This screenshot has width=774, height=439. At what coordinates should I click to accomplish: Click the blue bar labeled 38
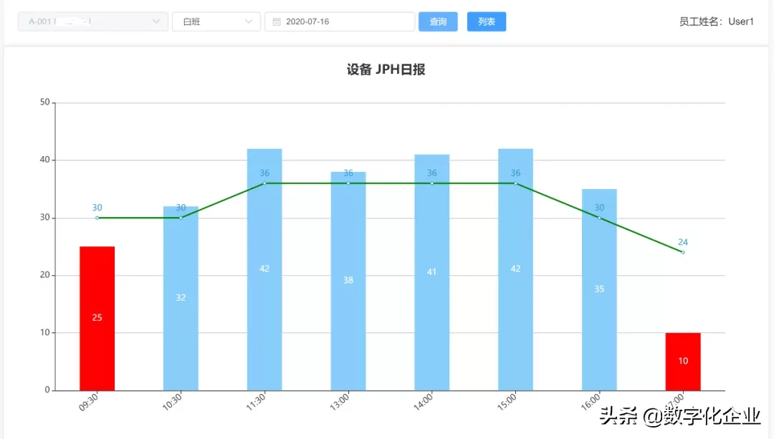[347, 279]
